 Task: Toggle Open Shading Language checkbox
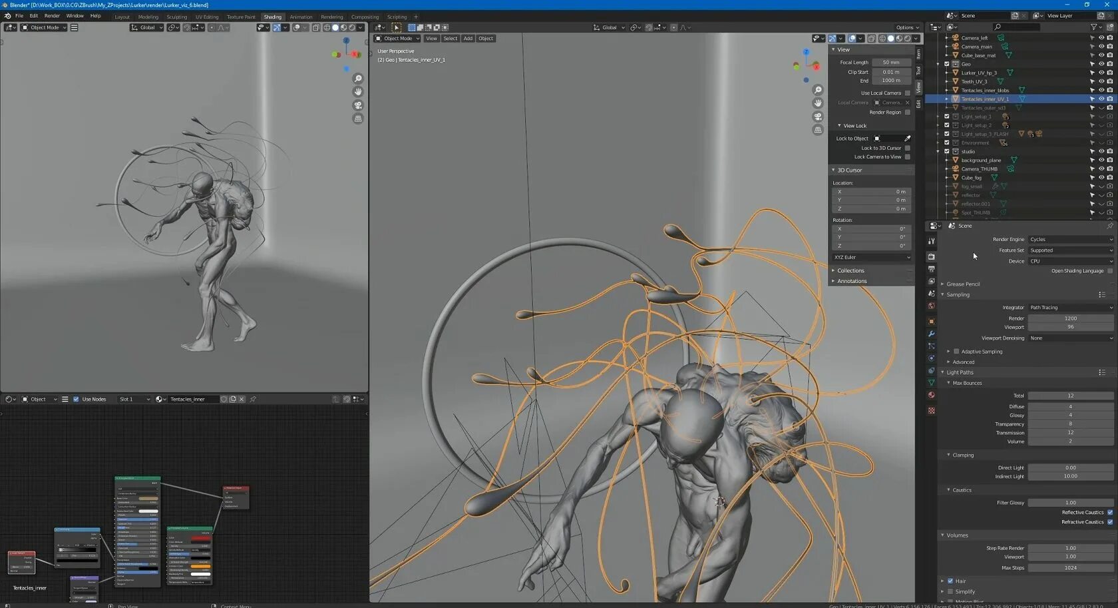(1110, 271)
